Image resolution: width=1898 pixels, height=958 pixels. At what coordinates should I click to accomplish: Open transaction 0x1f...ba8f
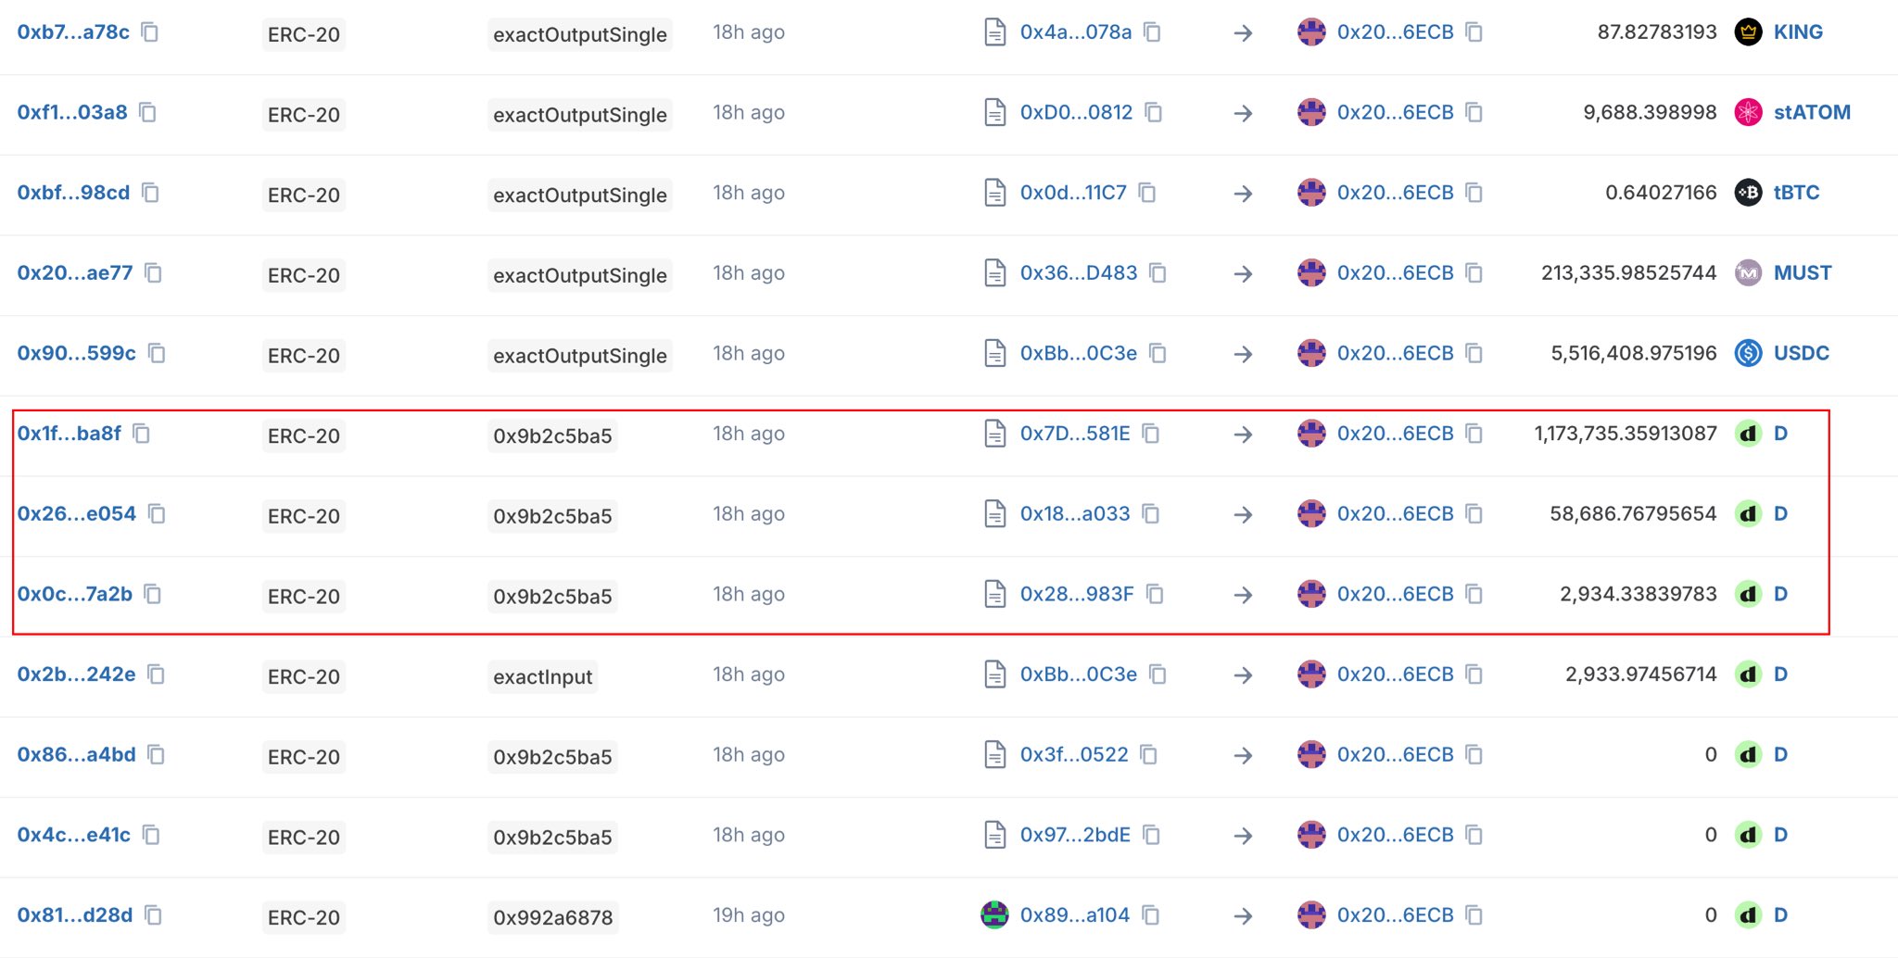tap(70, 434)
